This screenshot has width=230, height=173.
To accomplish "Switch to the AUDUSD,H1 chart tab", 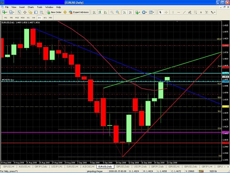I will click(25, 167).
